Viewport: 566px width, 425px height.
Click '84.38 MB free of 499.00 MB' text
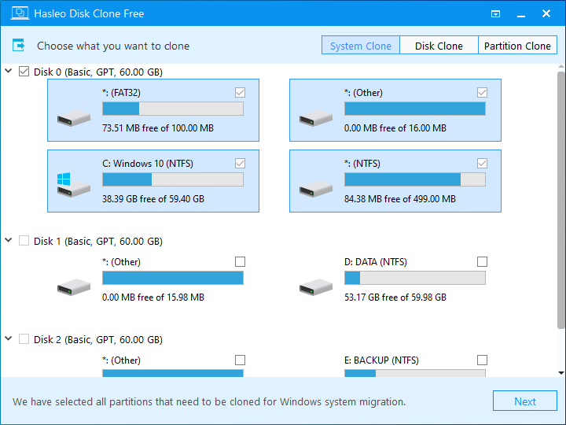point(400,199)
